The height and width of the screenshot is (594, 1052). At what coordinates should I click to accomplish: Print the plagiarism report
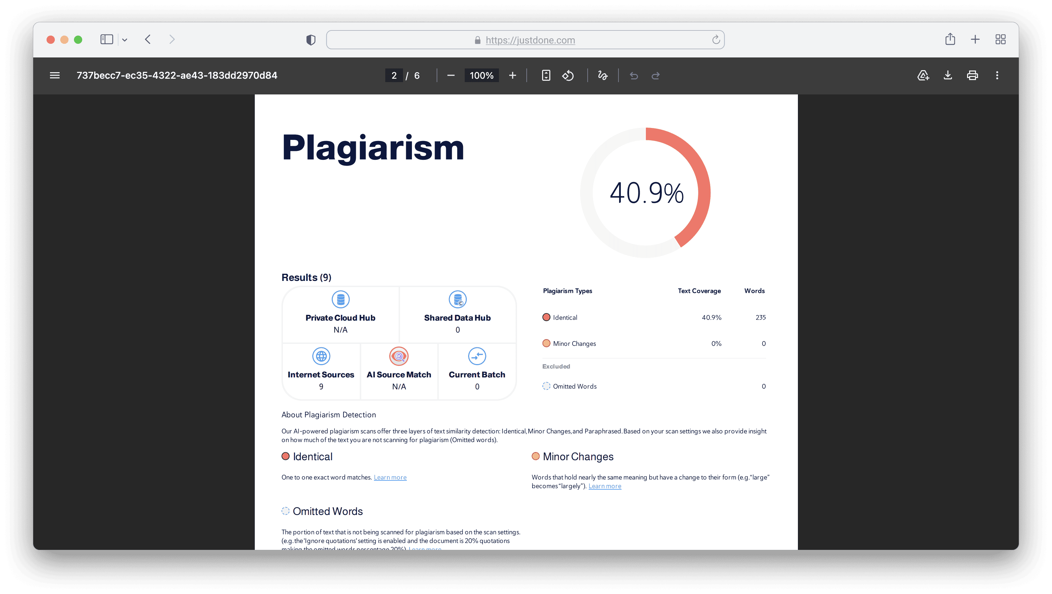click(x=972, y=76)
